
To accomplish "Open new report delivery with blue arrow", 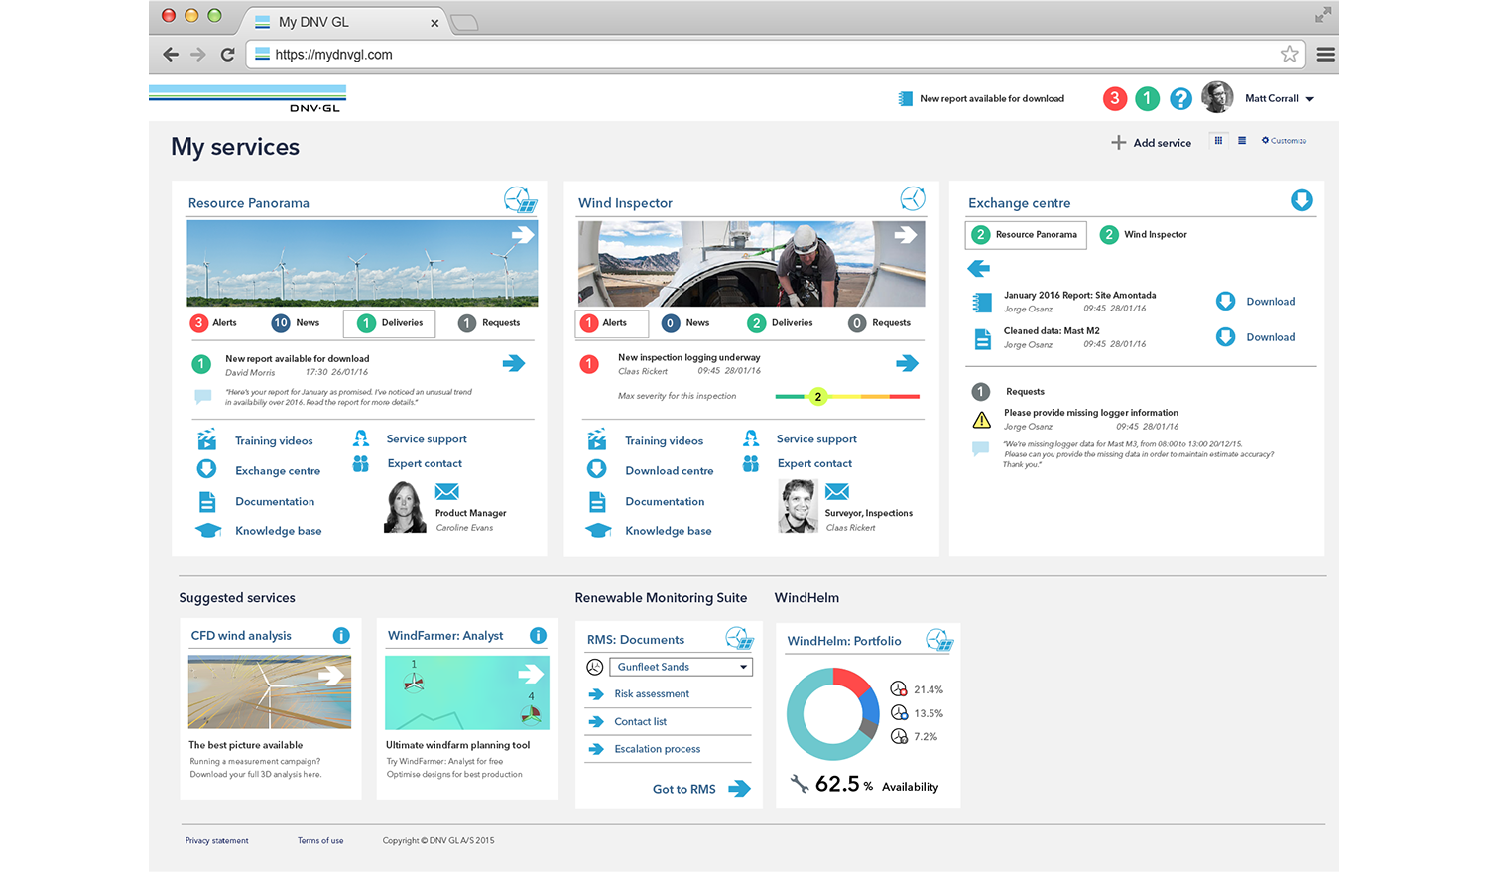I will pos(513,363).
